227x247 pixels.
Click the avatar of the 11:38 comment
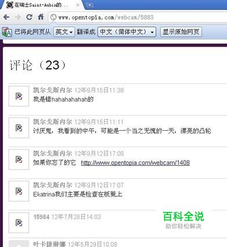(19, 96)
